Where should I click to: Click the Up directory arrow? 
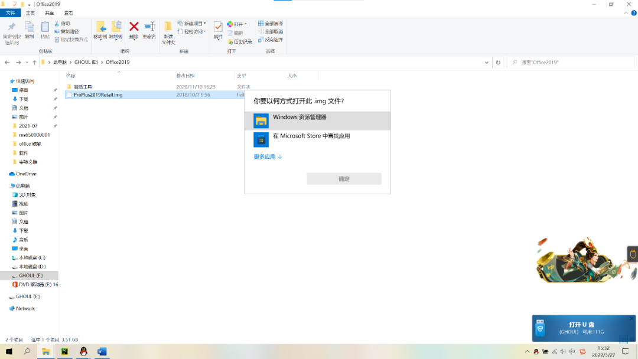coord(34,62)
